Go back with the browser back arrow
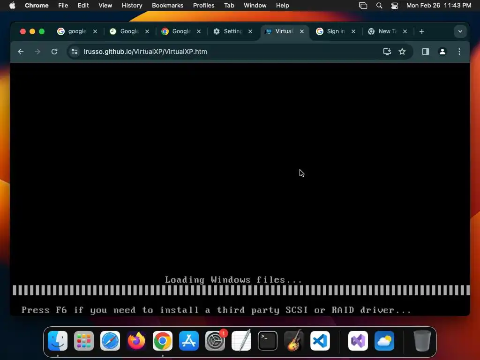Image resolution: width=480 pixels, height=360 pixels. point(21,52)
